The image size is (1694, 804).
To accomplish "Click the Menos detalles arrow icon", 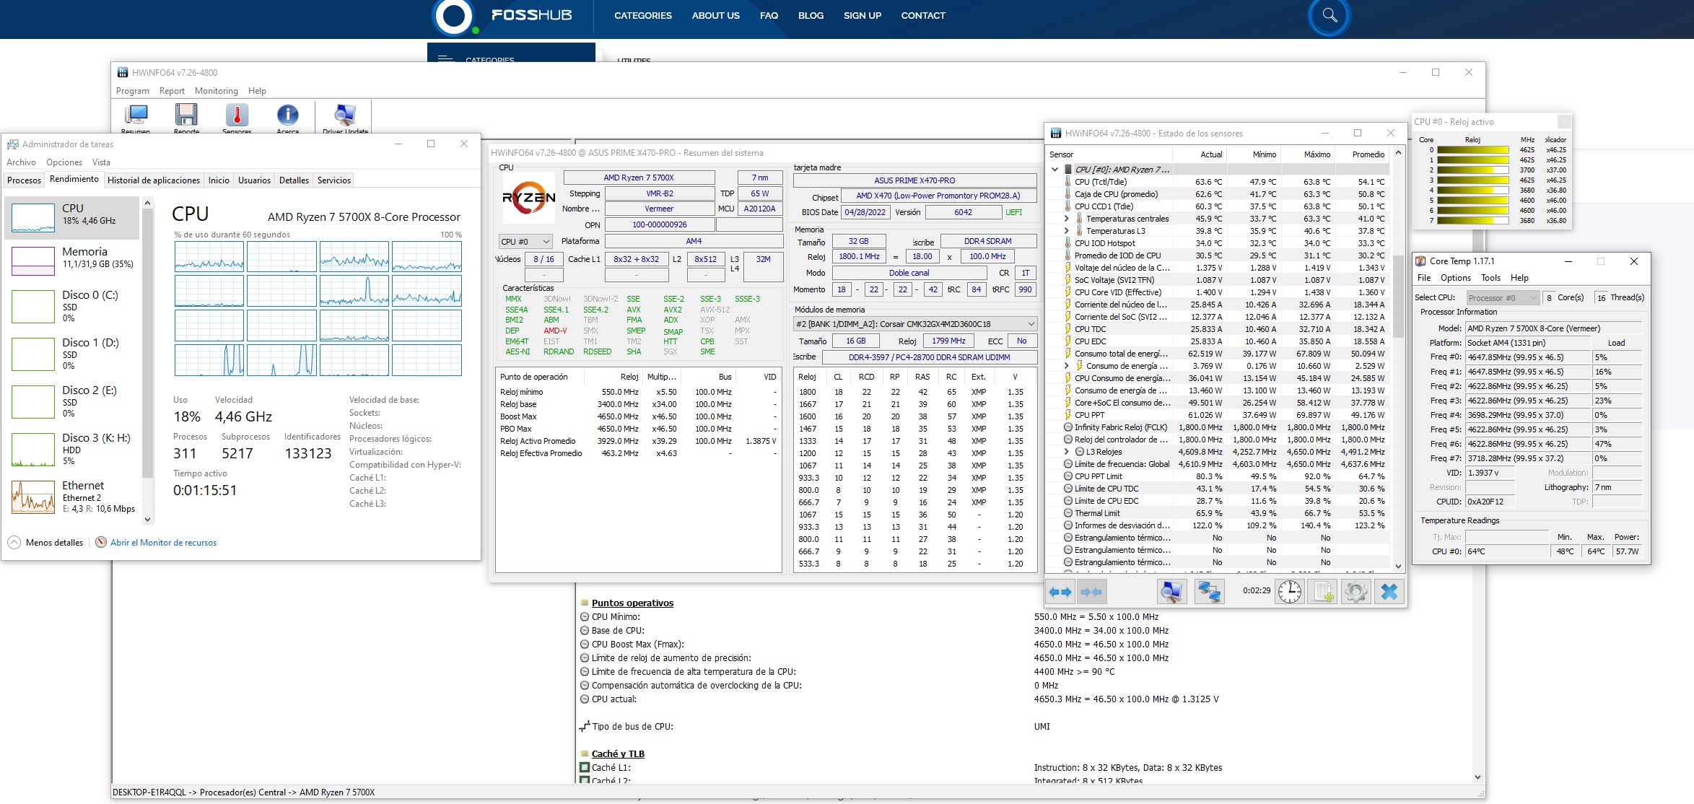I will tap(14, 542).
